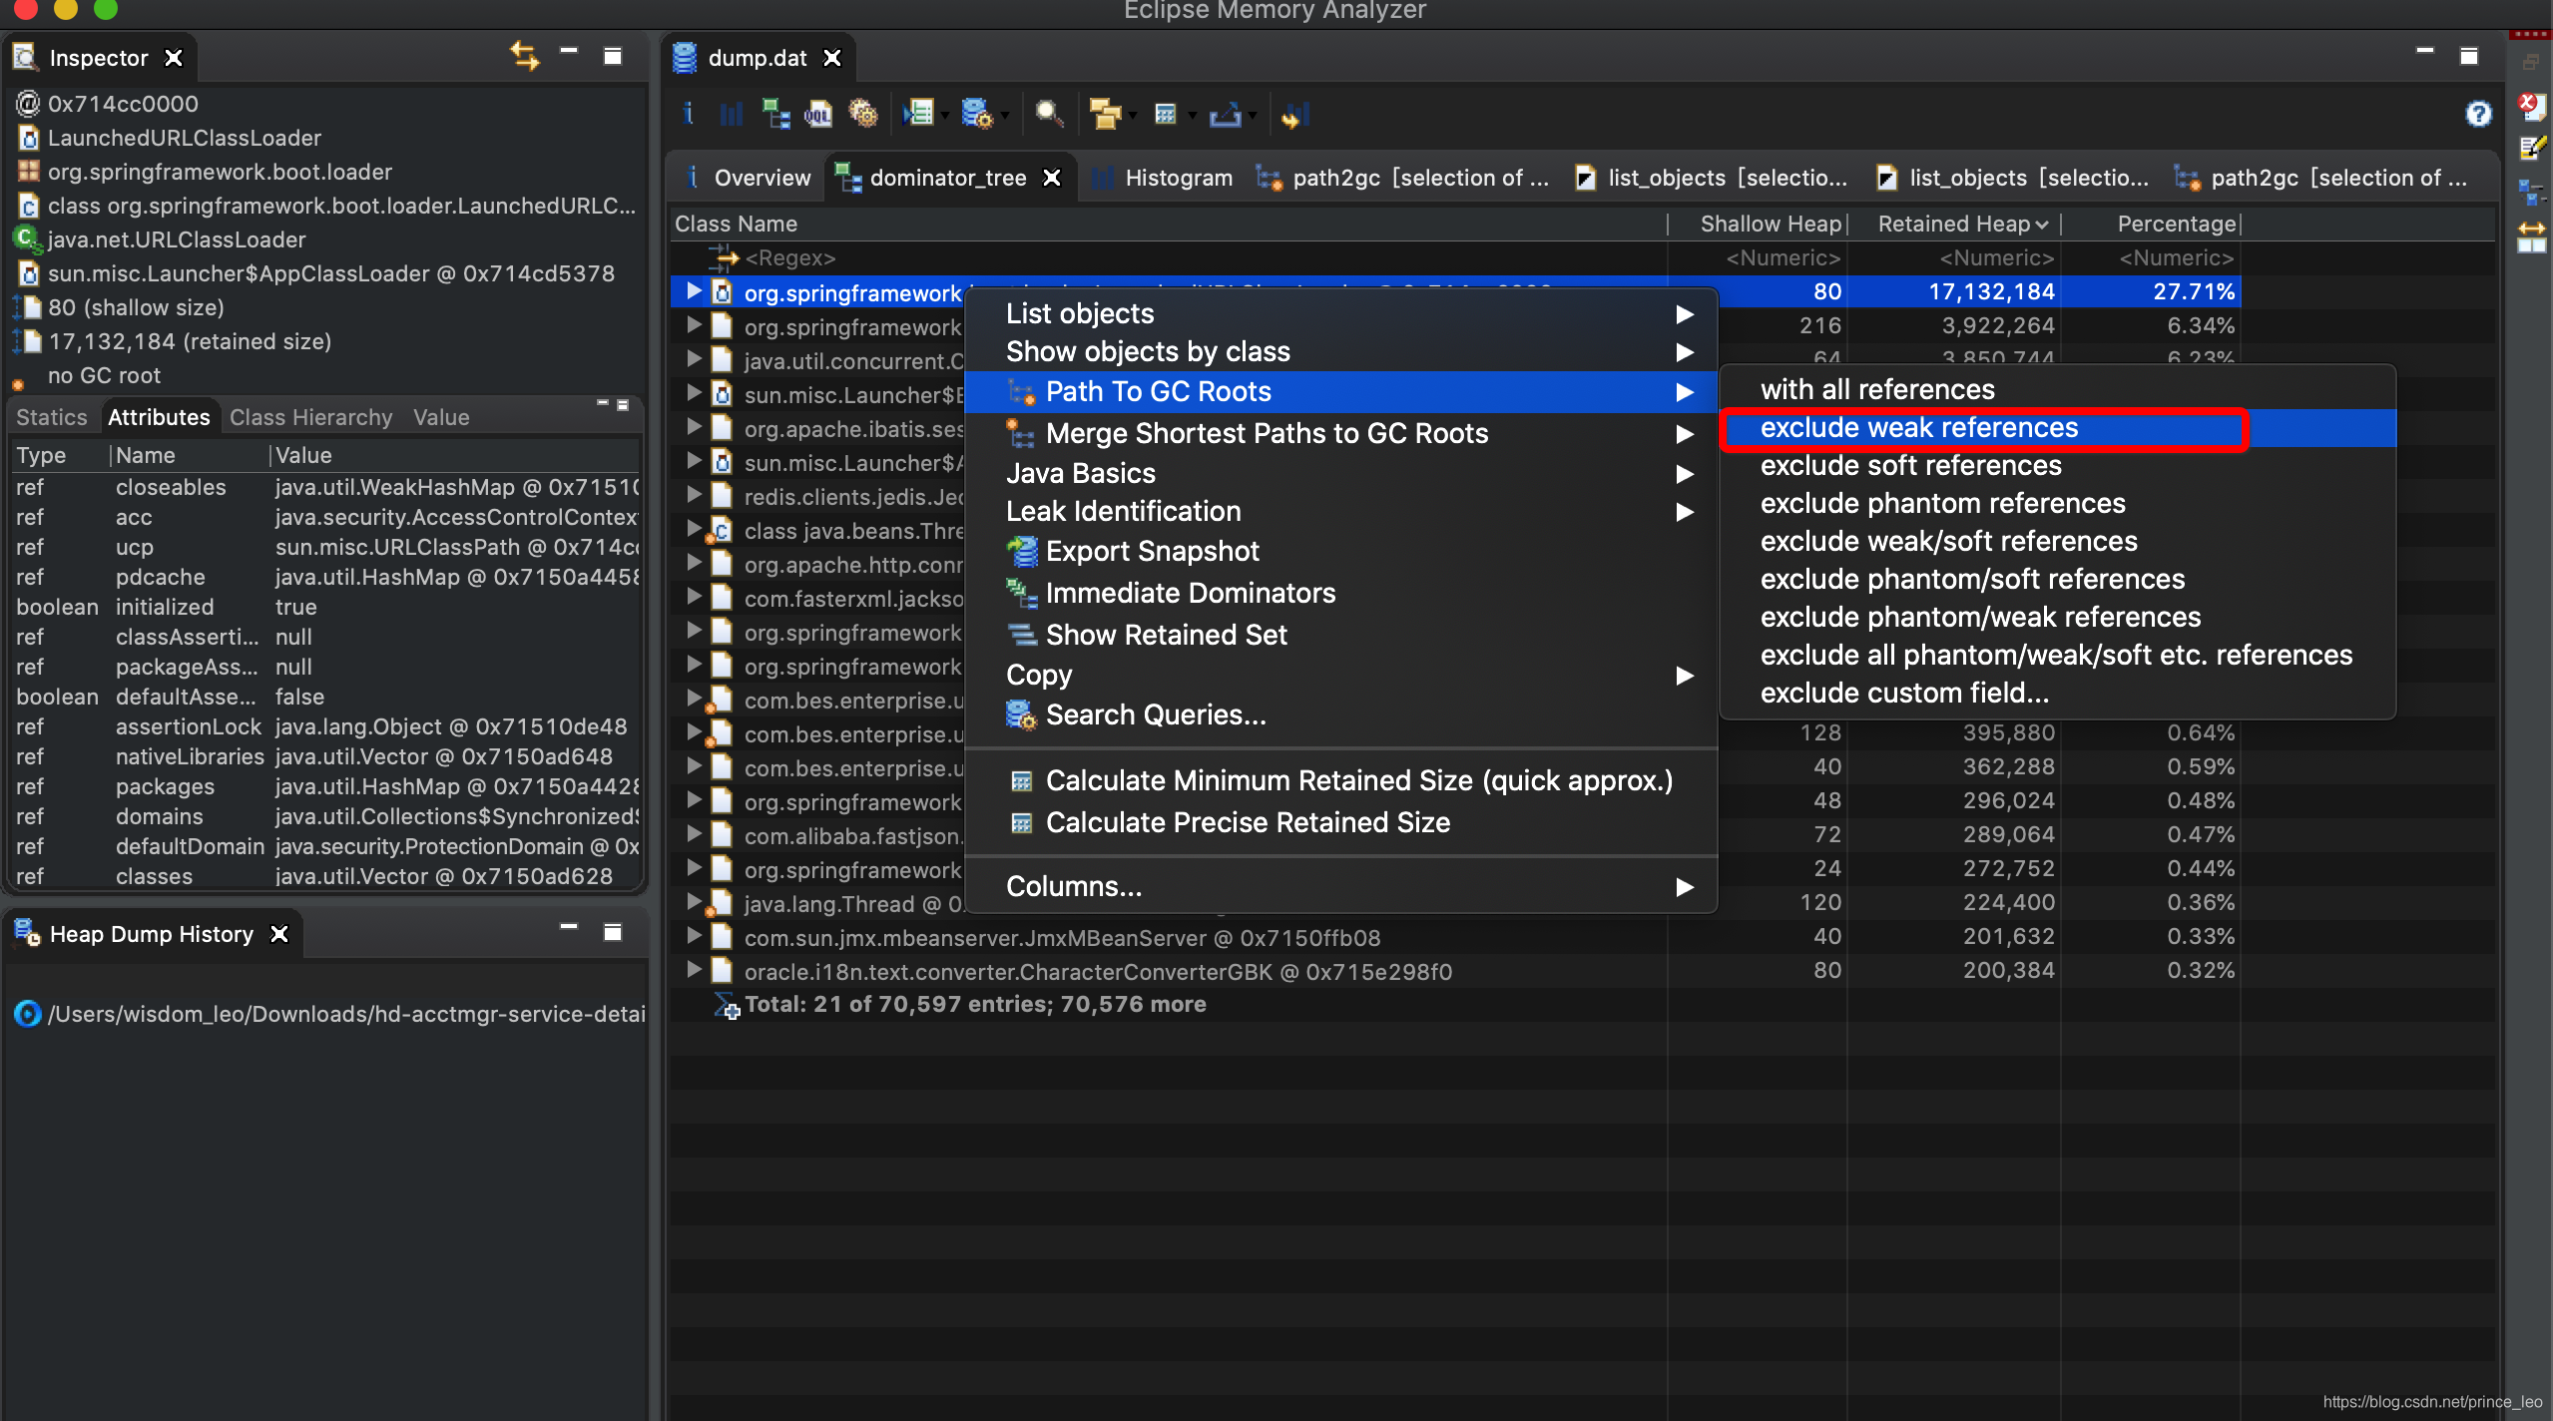Select the Class Hierarchy inspector tab
This screenshot has width=2553, height=1421.
[x=310, y=417]
